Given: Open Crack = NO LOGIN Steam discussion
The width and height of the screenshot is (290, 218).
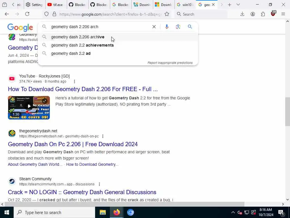Looking at the screenshot, I should pos(82,192).
